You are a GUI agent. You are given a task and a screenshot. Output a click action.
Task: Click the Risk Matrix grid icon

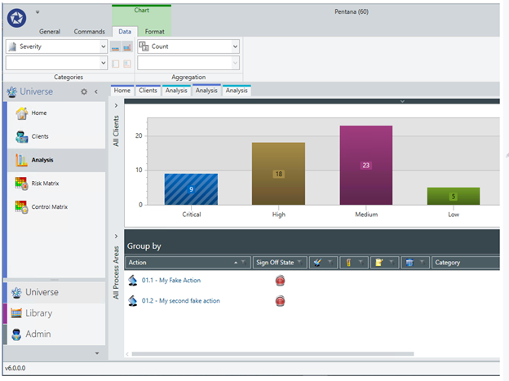point(22,184)
